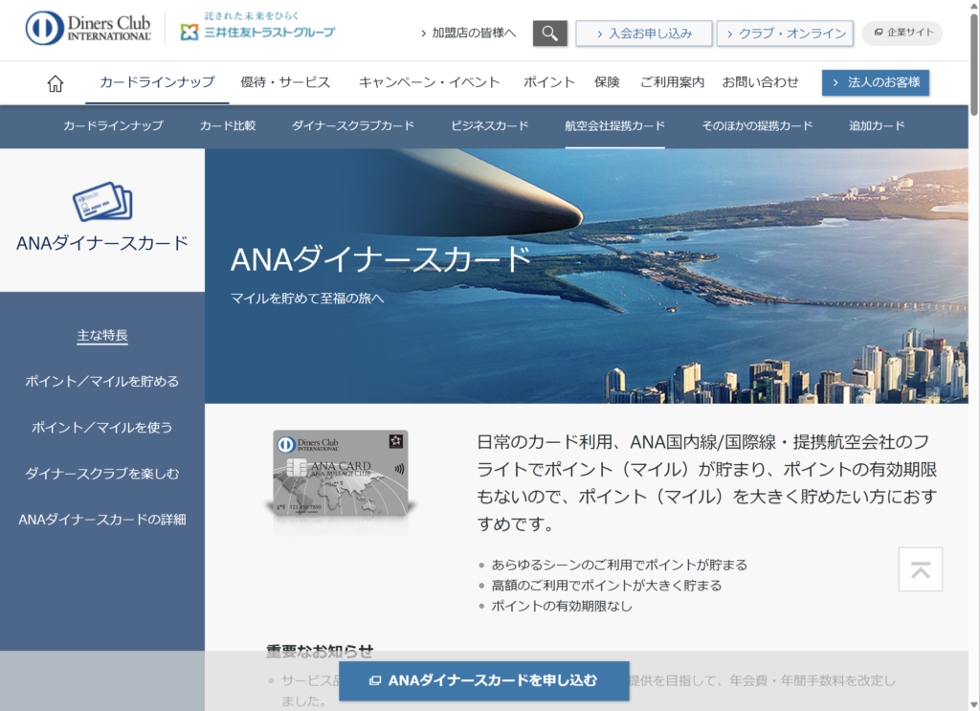Open クラブ・オンライン login button
The width and height of the screenshot is (980, 711).
(784, 33)
